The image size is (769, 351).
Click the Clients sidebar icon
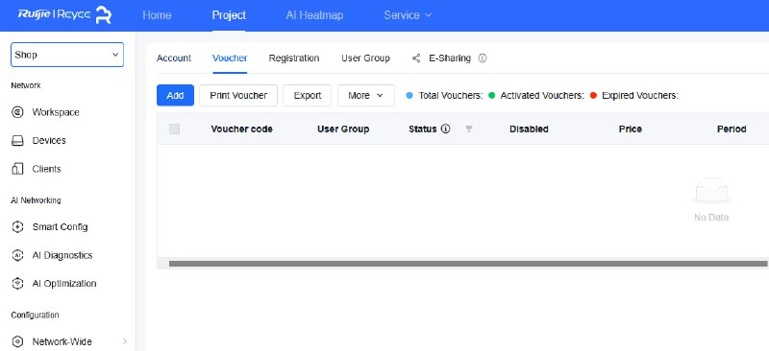tap(17, 169)
